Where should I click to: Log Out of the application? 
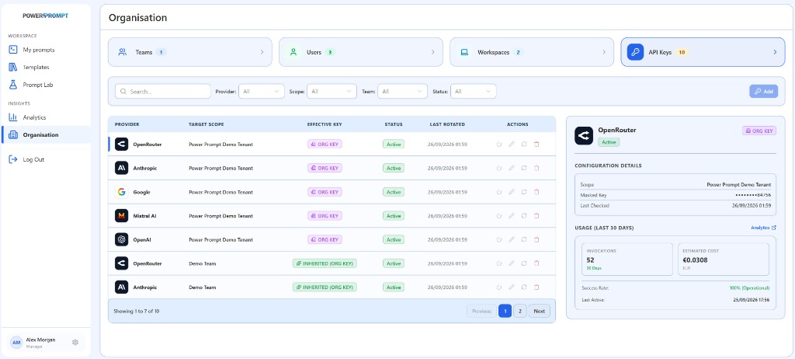pos(46,159)
